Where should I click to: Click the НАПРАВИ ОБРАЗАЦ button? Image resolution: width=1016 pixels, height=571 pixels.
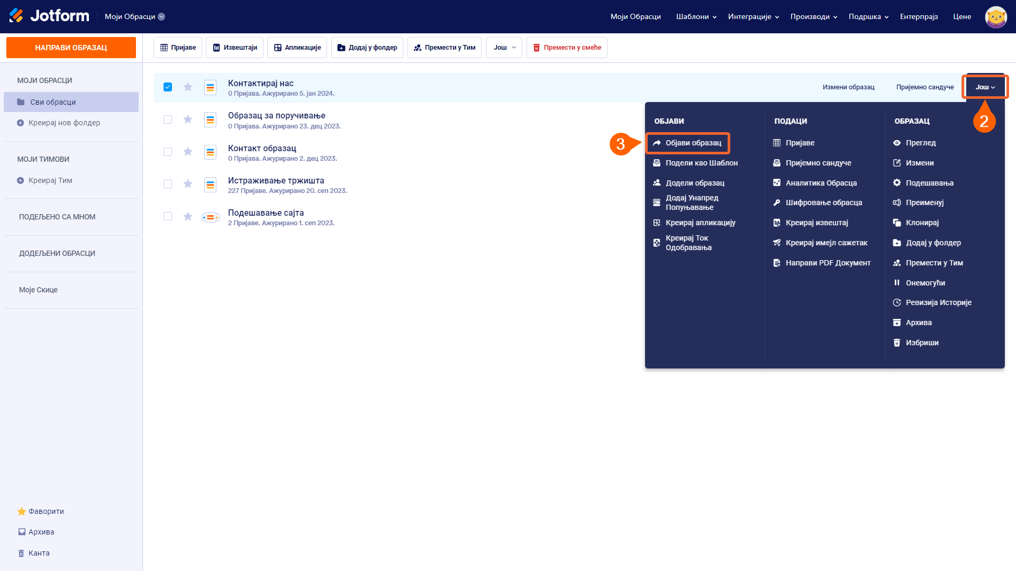point(71,48)
